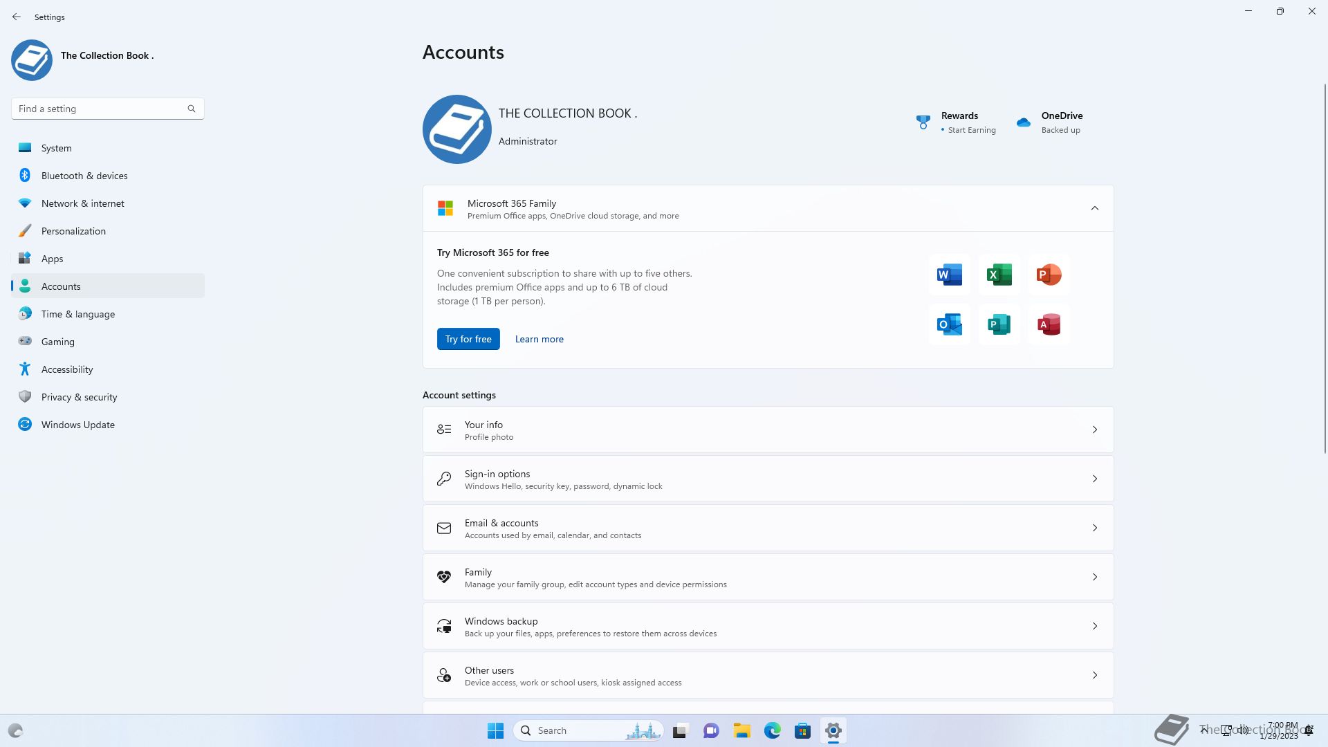Screen dimensions: 1328x747
Task: Collapse the Microsoft 365 Family card
Action: click(x=1095, y=208)
